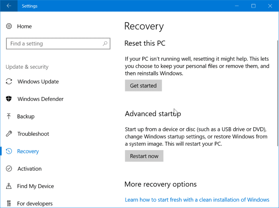Click the Backup upload arrow icon
This screenshot has height=208, width=279.
[x=9, y=117]
